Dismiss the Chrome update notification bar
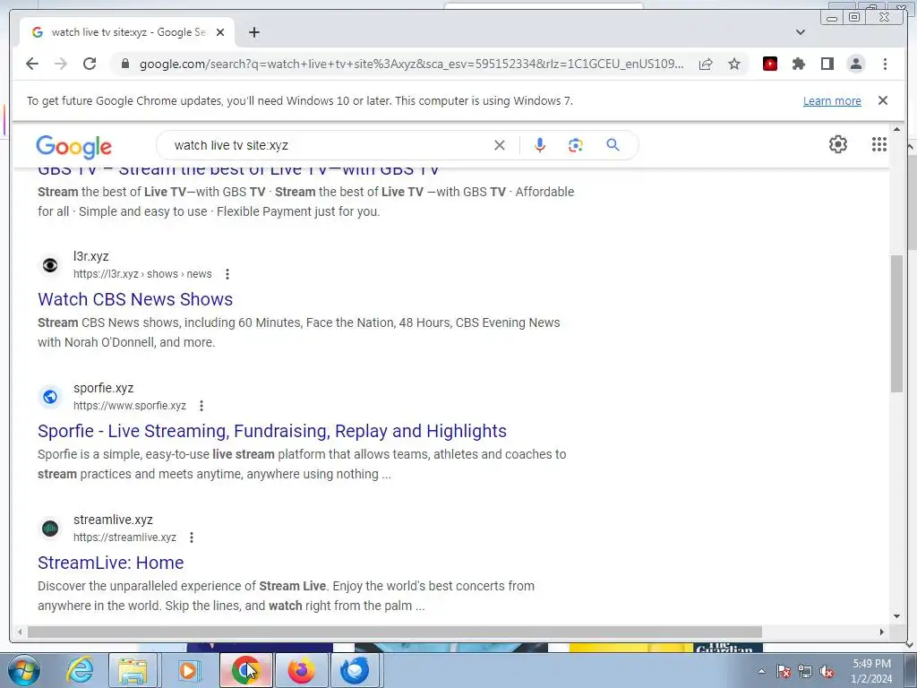 tap(883, 100)
